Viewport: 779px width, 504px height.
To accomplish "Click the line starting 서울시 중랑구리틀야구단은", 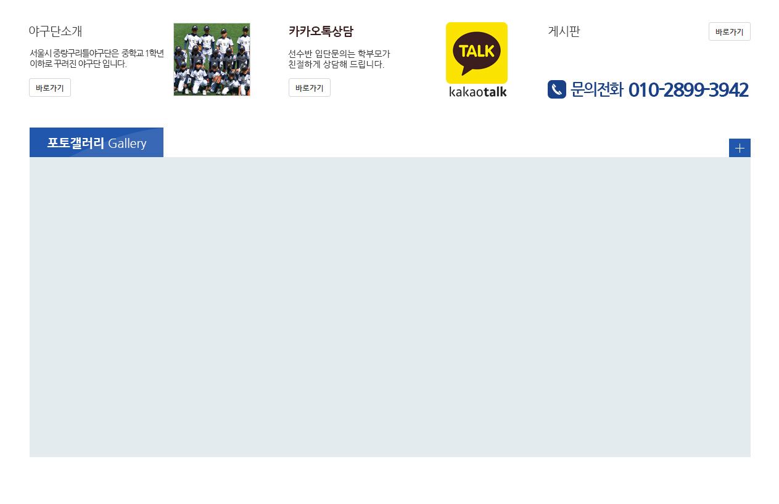I will [97, 53].
